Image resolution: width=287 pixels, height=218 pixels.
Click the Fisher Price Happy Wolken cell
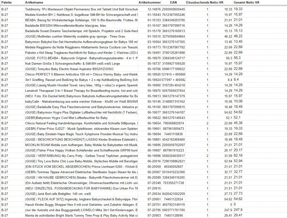coord(81,150)
